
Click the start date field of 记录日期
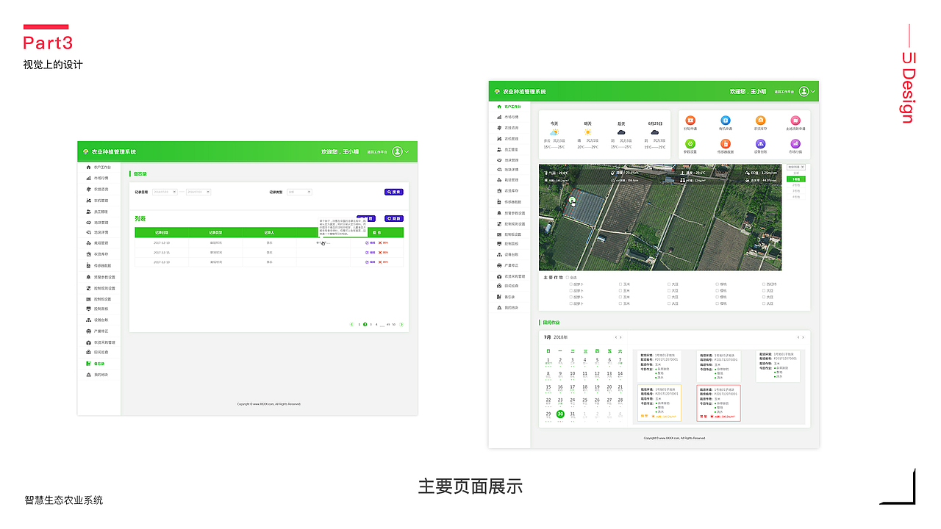[165, 192]
